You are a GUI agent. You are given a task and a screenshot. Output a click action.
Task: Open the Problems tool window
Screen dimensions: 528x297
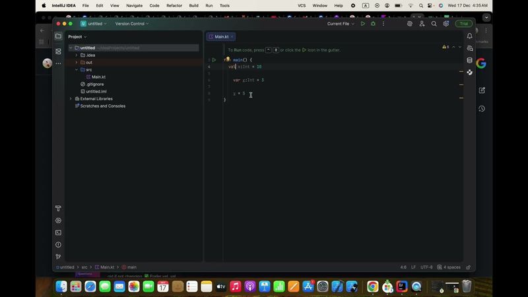click(58, 244)
